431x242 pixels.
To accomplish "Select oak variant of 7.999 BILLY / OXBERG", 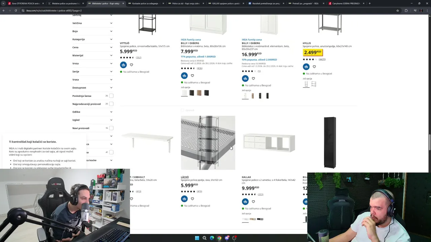I will 199,93.
